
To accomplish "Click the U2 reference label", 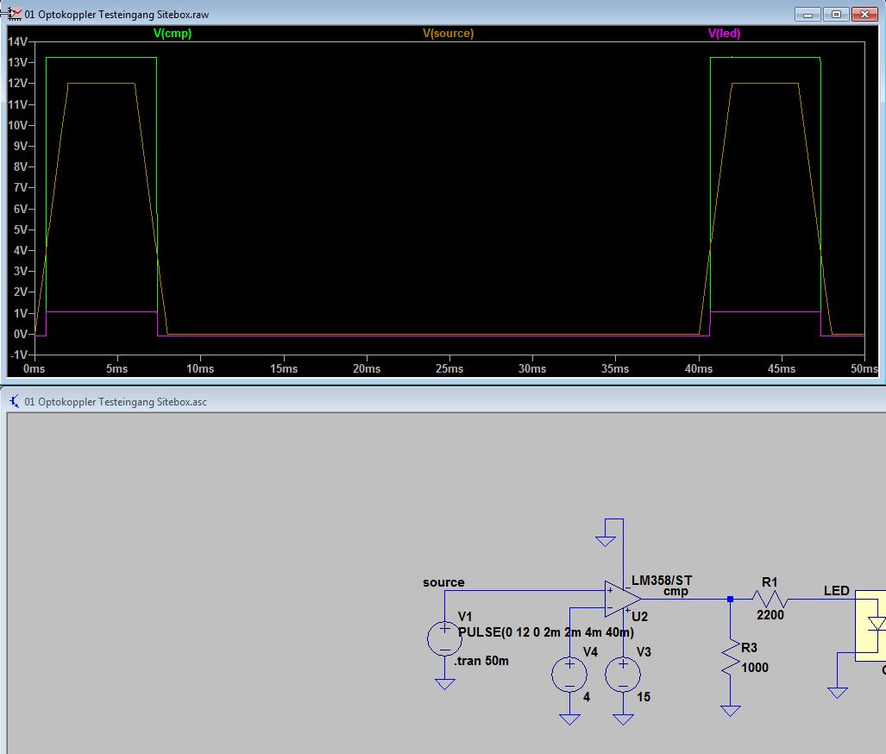I will [639, 617].
